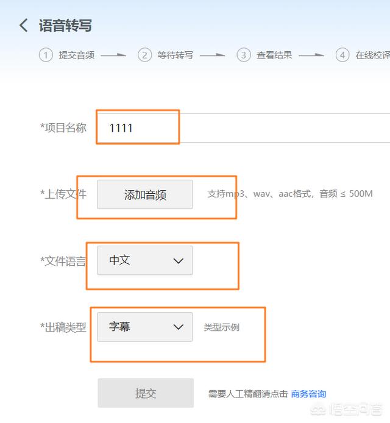Click the 语音转写 page title

pyautogui.click(x=65, y=26)
